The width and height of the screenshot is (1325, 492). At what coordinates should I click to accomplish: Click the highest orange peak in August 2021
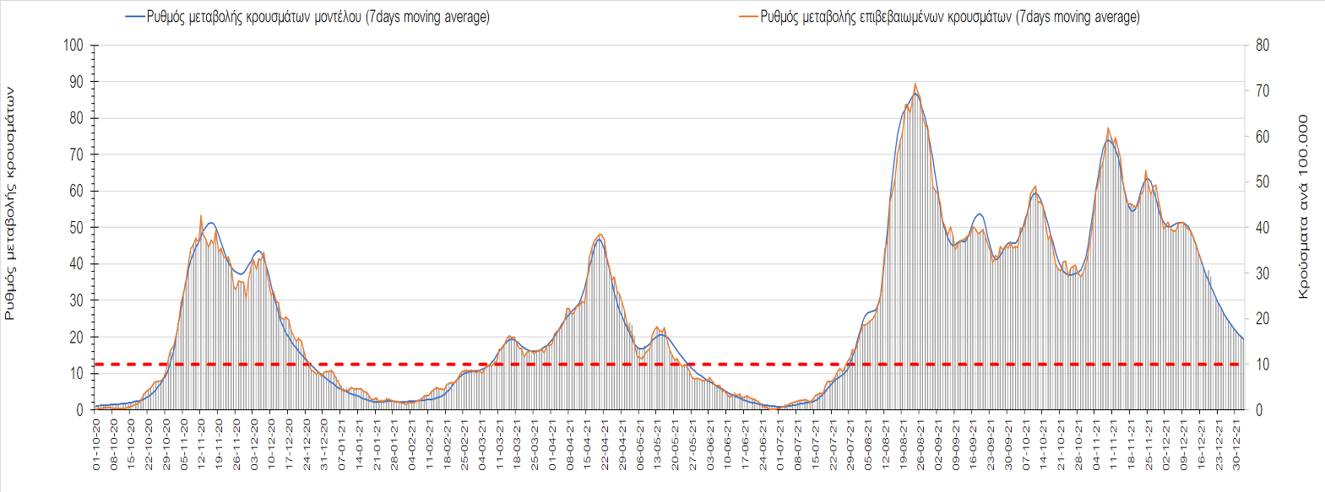click(x=915, y=84)
